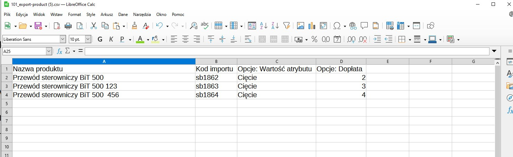Expand the Name Box dropdown showing A25
The image size is (513, 157).
coord(49,51)
